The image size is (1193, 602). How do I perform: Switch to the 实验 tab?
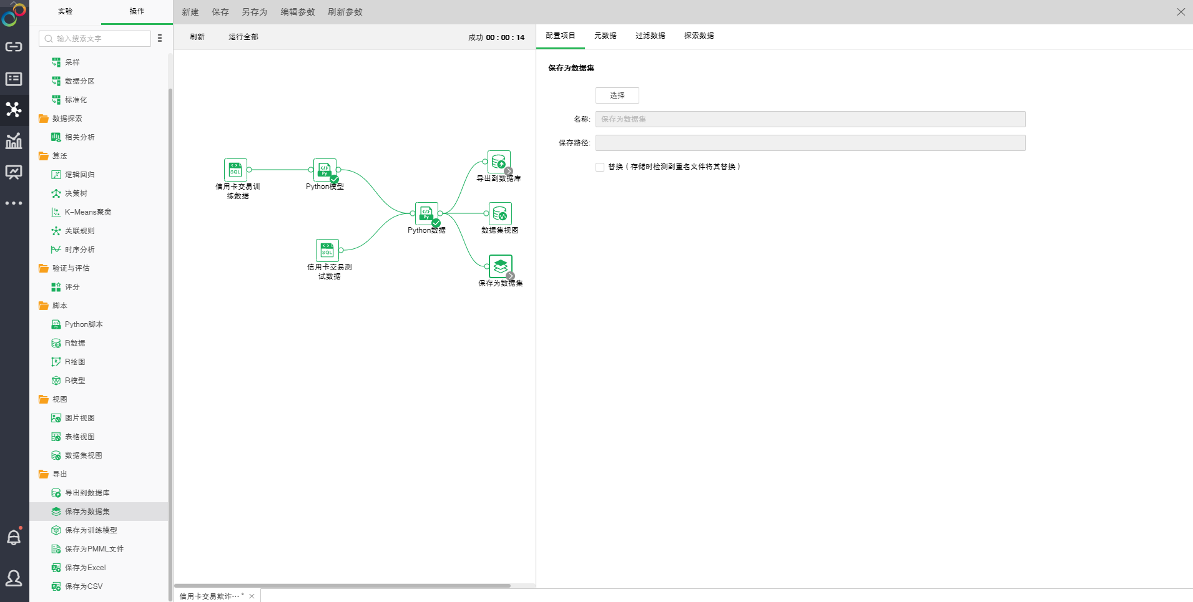pyautogui.click(x=65, y=12)
